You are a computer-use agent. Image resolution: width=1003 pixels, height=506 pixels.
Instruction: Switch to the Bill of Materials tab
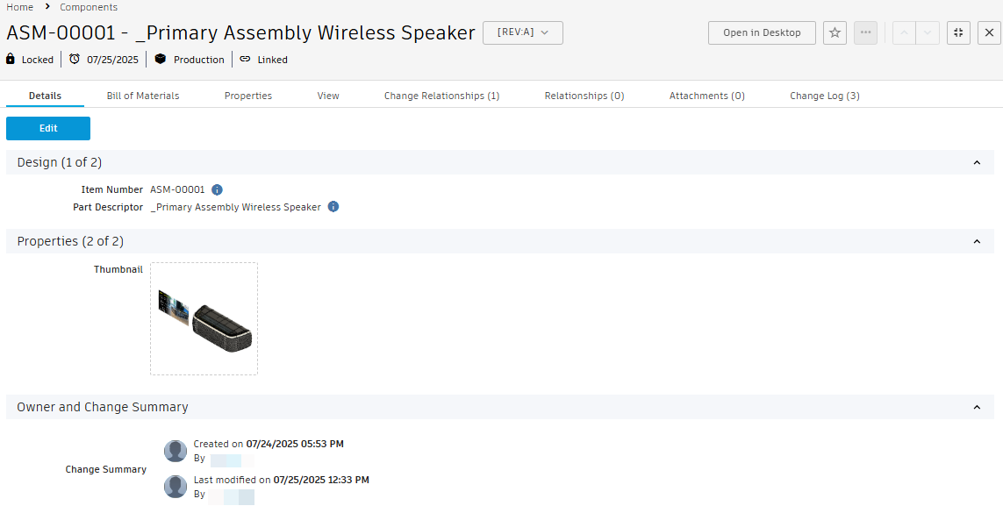tap(143, 96)
